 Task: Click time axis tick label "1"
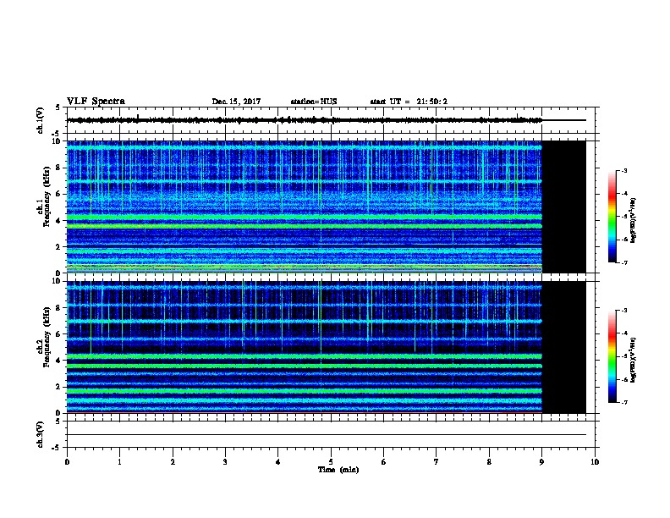pos(119,462)
